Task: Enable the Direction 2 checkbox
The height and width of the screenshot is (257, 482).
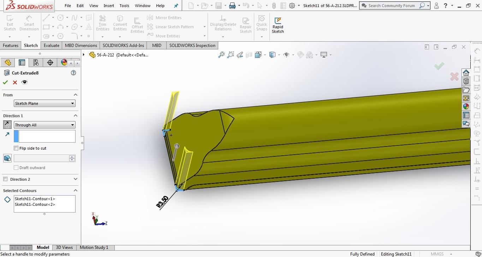Action: coord(5,179)
